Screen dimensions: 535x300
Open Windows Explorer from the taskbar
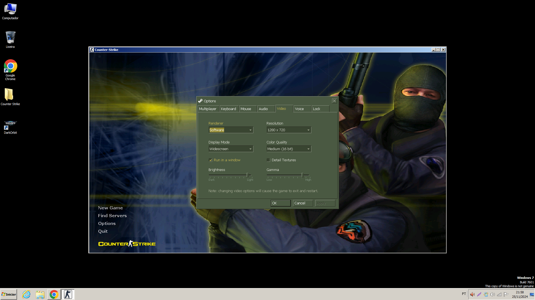(40, 294)
